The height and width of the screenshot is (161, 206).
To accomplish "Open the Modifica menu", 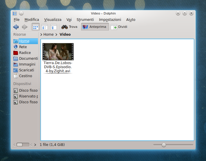I will point(32,20).
